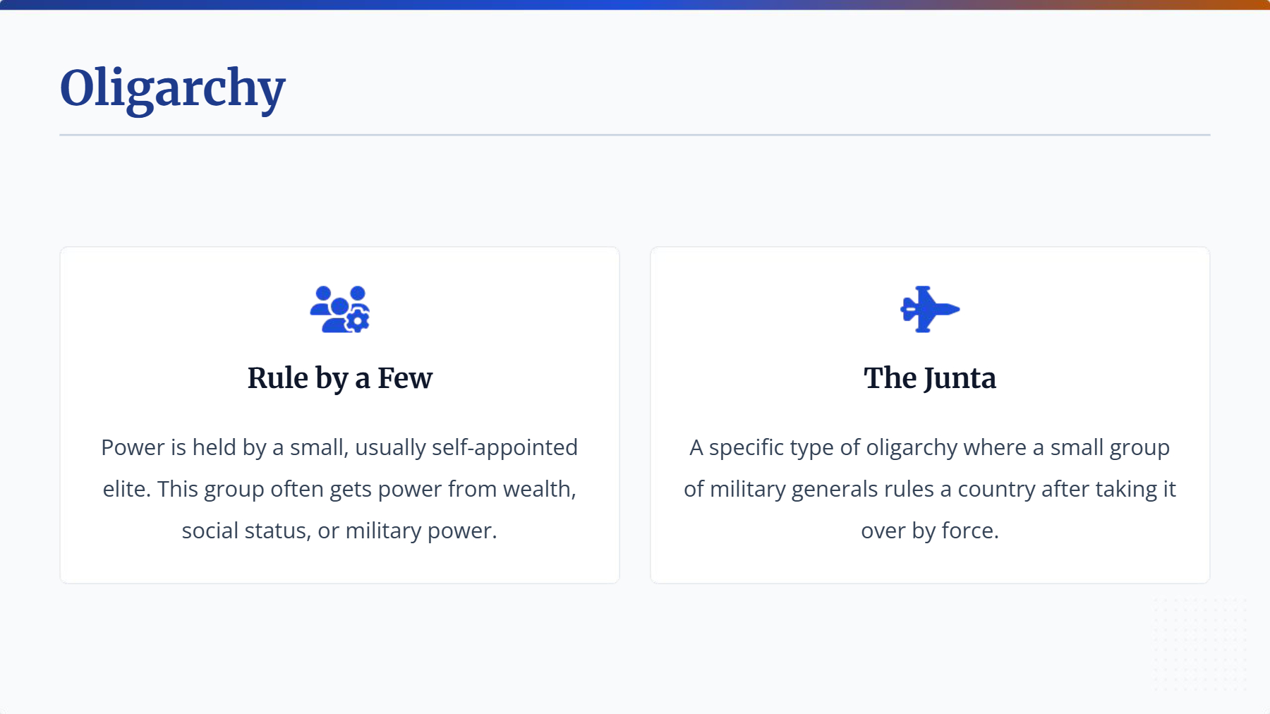Click the line "social status, or military power."
The height and width of the screenshot is (714, 1270).
[339, 531]
